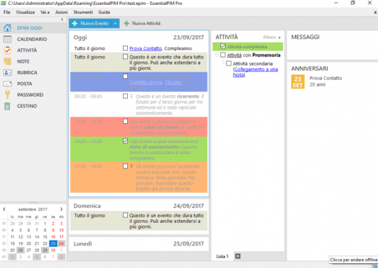Image resolution: width=378 pixels, height=268 pixels.
Task: Follow the Contatto prova link in blue event
Action: pyautogui.click(x=146, y=82)
